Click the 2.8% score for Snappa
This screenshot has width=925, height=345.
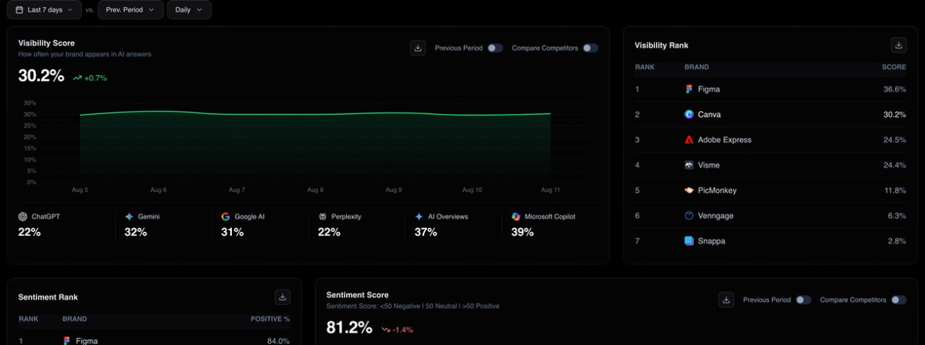point(897,241)
